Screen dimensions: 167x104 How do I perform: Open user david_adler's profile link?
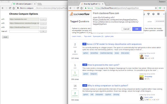pos(149,97)
